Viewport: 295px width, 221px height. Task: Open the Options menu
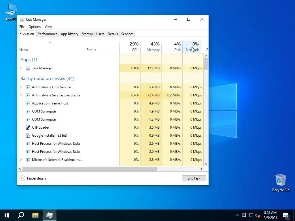pos(35,27)
